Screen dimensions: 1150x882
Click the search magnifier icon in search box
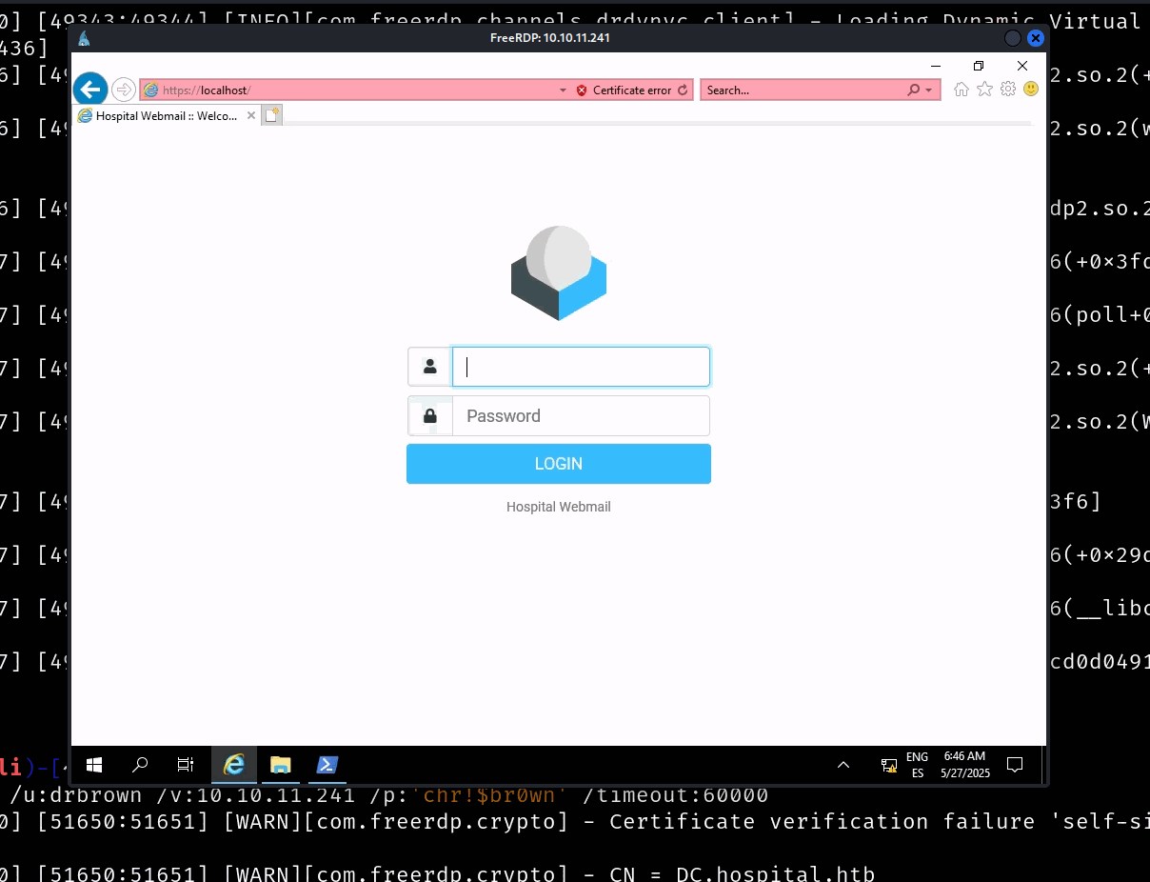pyautogui.click(x=914, y=90)
